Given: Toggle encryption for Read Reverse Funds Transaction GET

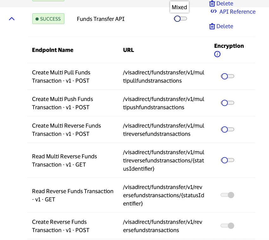Looking at the screenshot, I should click(227, 195).
